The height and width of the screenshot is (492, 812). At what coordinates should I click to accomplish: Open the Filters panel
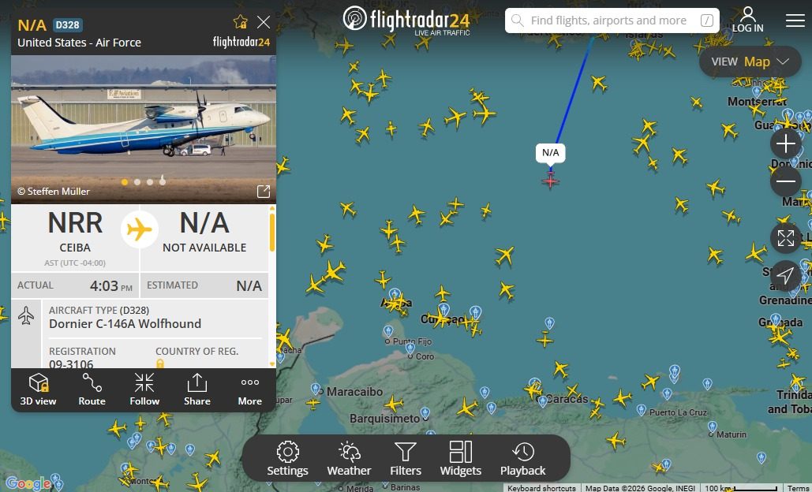coord(406,458)
